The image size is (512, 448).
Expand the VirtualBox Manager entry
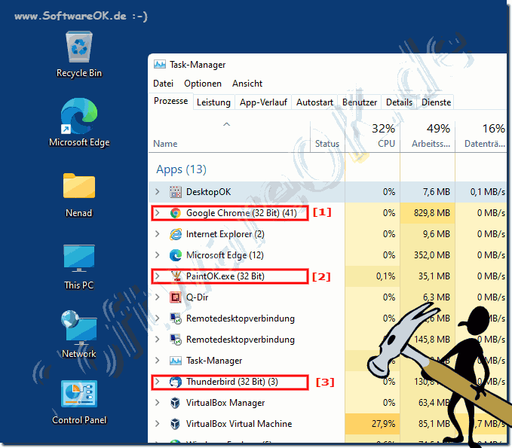(158, 403)
